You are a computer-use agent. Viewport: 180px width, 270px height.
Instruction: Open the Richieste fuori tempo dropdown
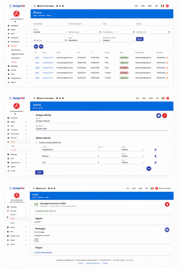pyautogui.click(x=119, y=40)
